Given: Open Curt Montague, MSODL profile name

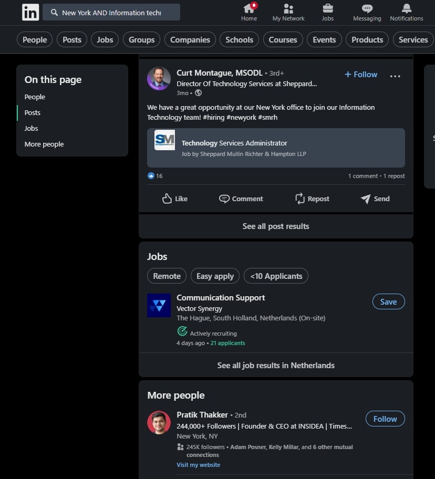Looking at the screenshot, I should [x=219, y=73].
